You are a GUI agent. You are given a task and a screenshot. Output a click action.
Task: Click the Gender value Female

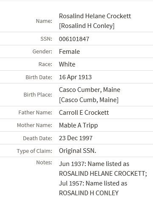(x=69, y=52)
